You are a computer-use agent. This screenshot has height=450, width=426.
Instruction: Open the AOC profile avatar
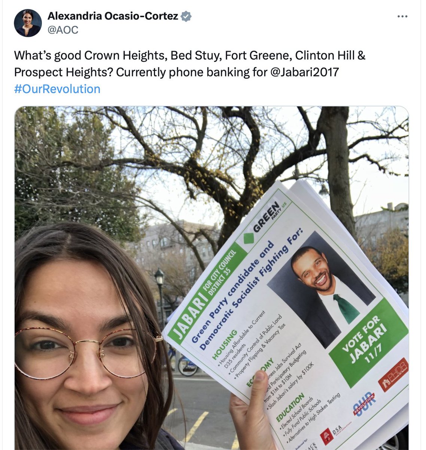coord(28,23)
